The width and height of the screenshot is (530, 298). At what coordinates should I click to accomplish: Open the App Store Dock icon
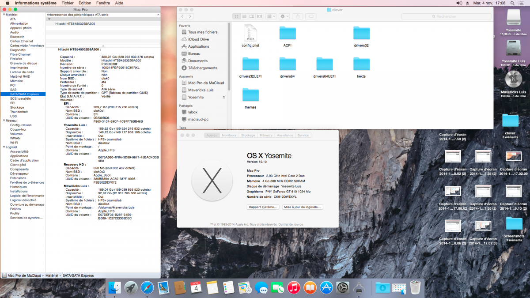click(326, 288)
